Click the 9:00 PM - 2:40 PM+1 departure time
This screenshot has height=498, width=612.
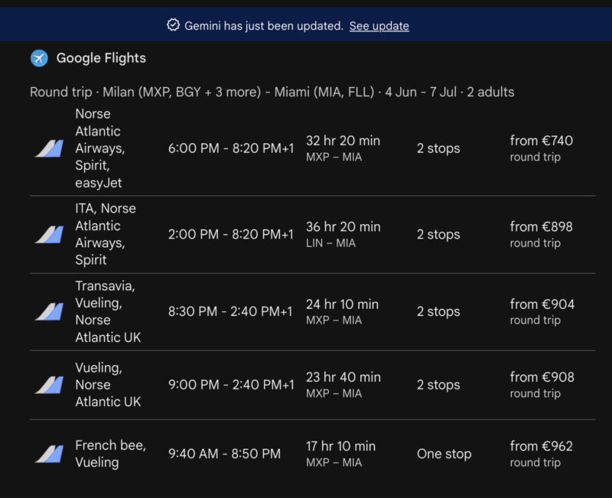[230, 385]
